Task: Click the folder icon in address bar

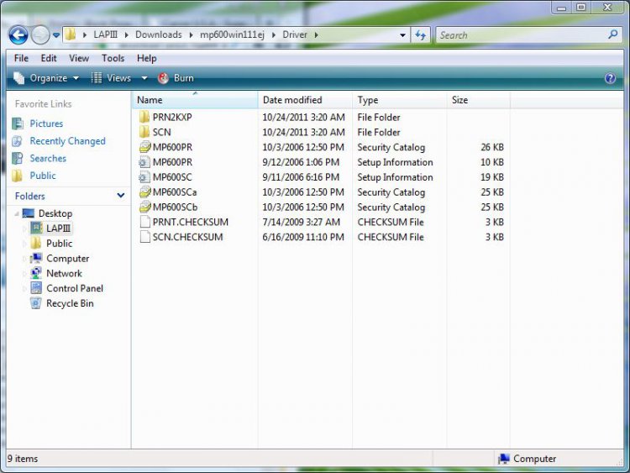Action: [71, 34]
